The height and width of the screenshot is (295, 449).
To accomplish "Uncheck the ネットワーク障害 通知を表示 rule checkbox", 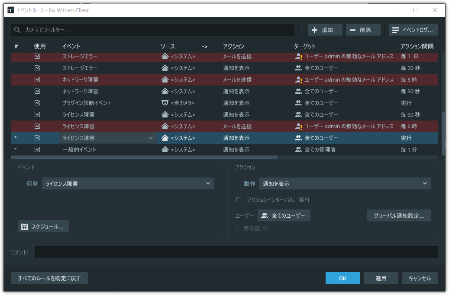I will (37, 92).
